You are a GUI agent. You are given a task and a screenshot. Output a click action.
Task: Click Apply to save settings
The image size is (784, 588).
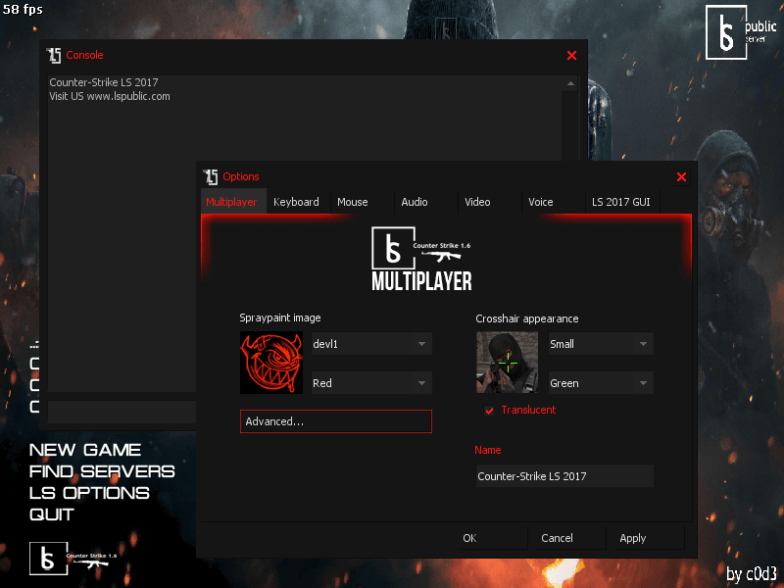click(632, 538)
